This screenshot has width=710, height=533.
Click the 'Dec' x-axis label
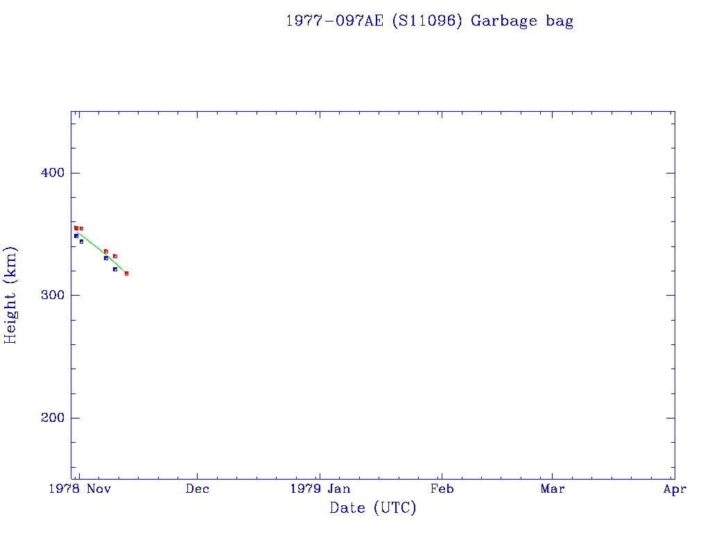[198, 489]
